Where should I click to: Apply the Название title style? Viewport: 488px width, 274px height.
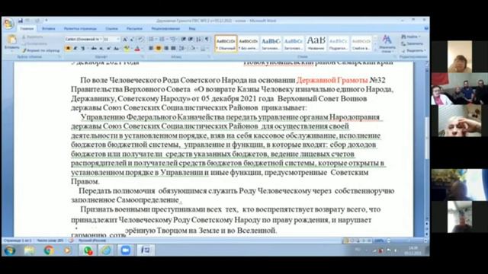316,43
